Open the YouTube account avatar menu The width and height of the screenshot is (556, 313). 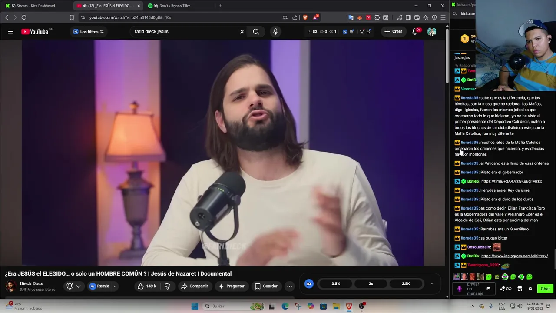pos(432,31)
